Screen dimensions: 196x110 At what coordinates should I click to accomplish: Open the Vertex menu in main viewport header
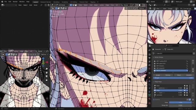tap(102, 5)
